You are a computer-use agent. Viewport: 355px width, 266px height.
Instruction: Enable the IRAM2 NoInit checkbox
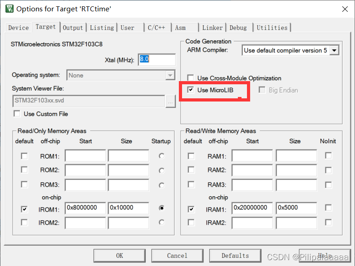pos(328,222)
